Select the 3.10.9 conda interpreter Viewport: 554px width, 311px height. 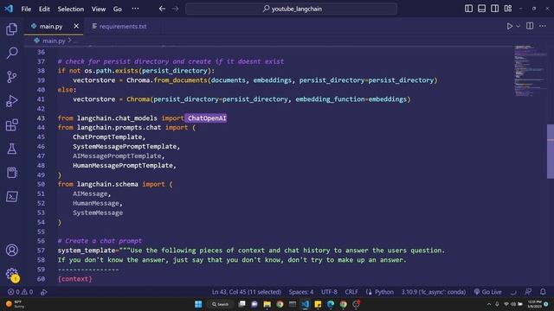click(433, 292)
